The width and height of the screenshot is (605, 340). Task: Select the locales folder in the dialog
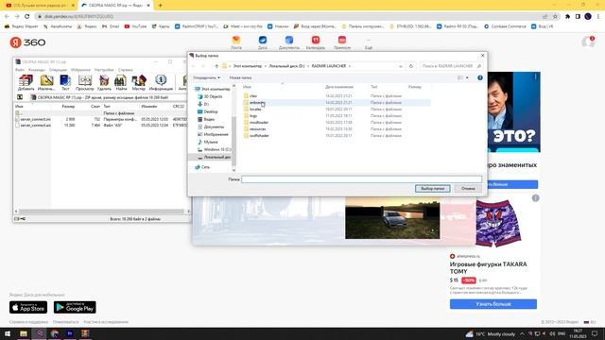[x=255, y=110]
